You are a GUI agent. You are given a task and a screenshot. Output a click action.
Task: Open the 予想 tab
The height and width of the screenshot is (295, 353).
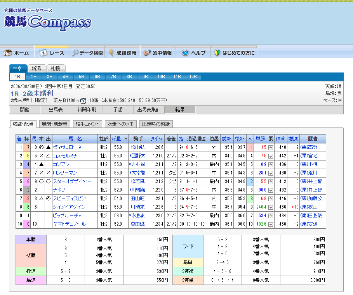click(x=118, y=110)
